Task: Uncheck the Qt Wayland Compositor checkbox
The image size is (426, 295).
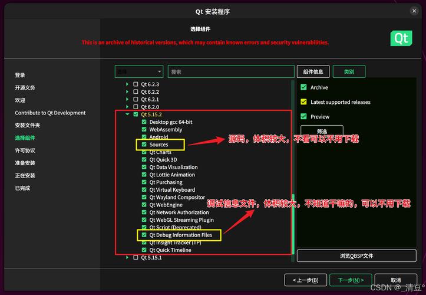Action: point(144,197)
